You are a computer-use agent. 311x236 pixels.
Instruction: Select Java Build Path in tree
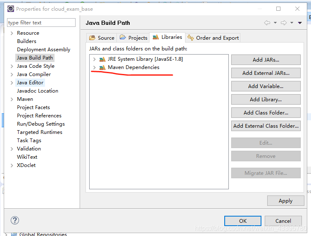[x=35, y=58]
